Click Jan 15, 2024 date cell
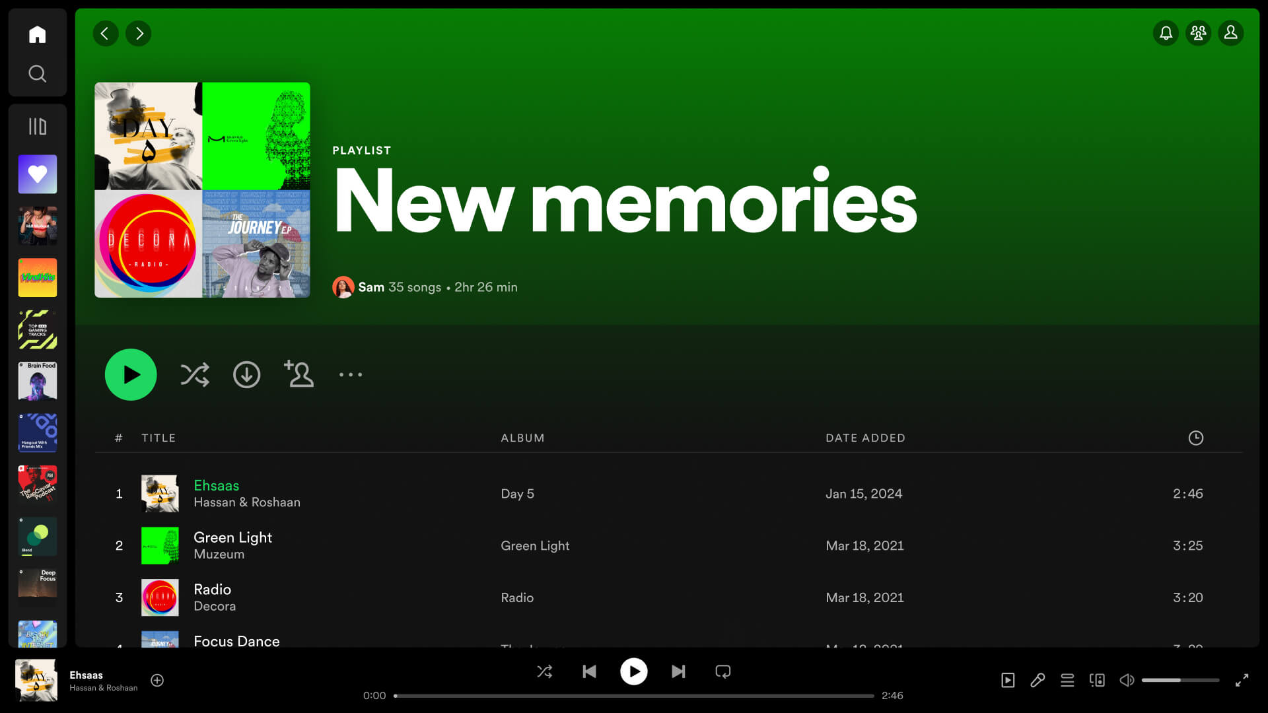Screen dimensions: 1268x713 pos(864,494)
